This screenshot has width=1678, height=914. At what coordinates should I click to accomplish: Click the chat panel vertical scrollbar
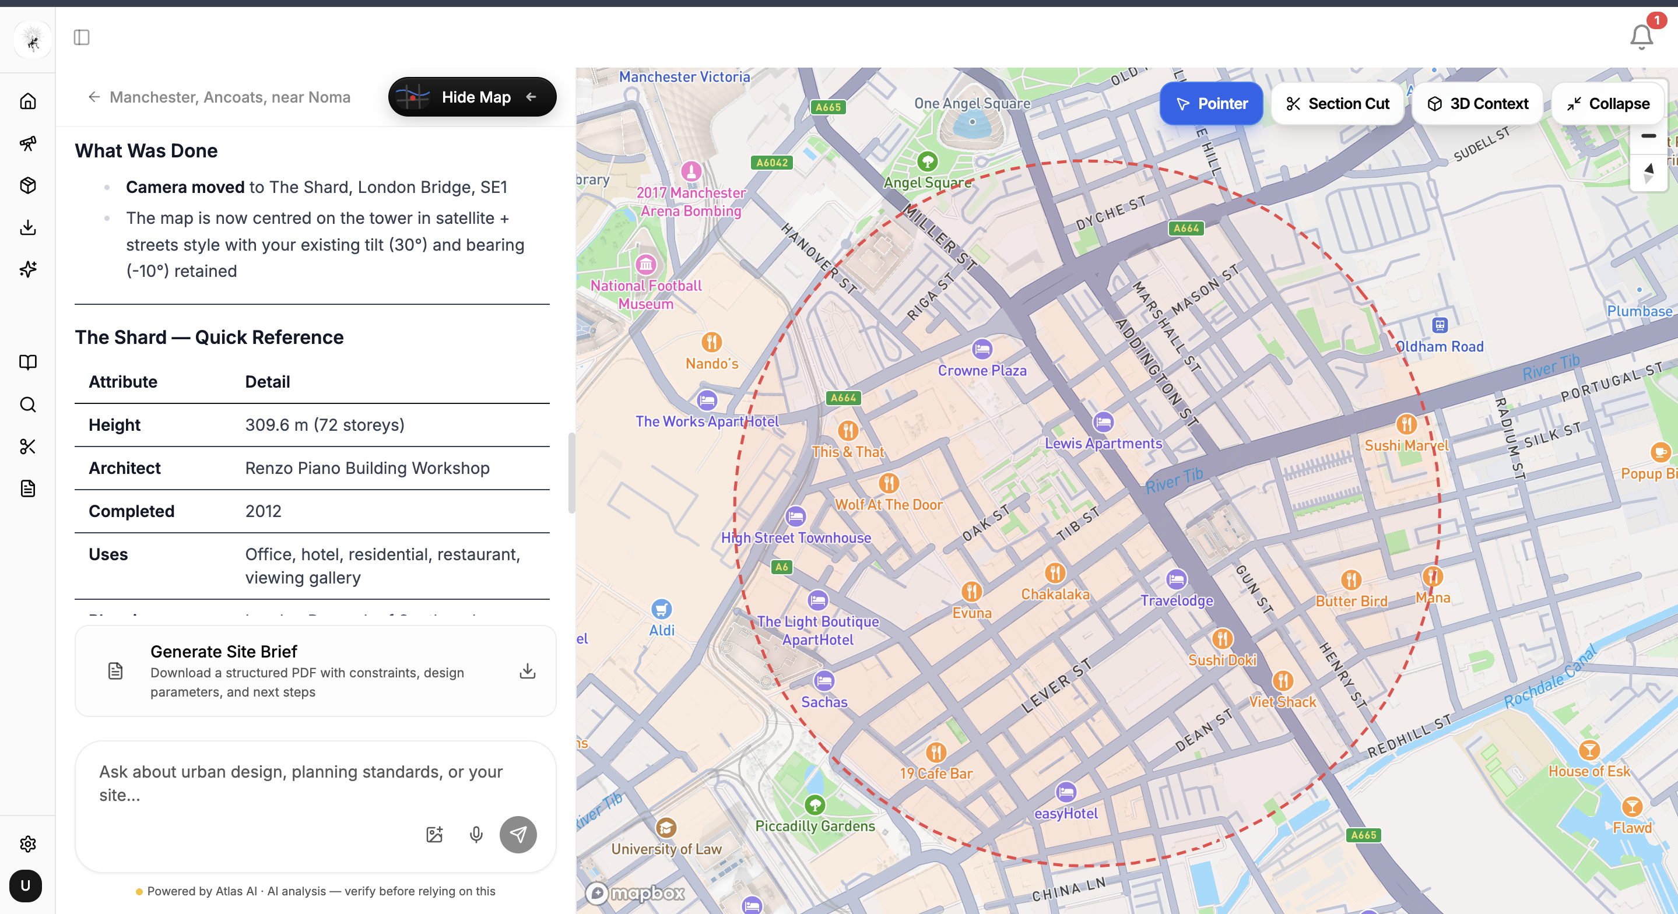pos(571,472)
